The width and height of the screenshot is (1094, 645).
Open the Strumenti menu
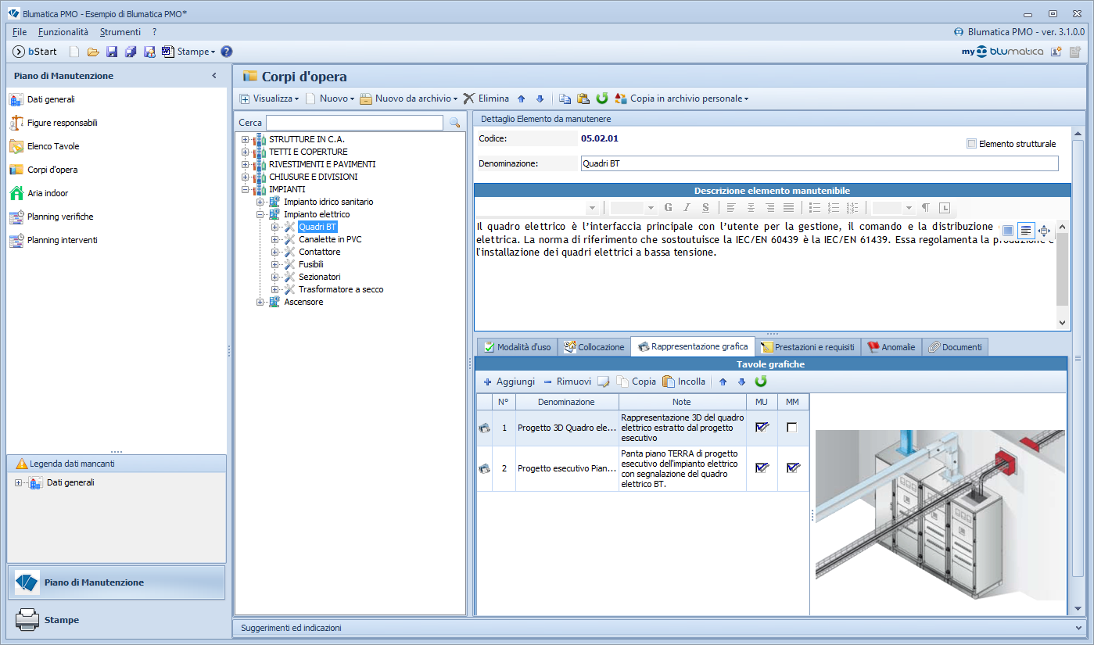click(120, 32)
